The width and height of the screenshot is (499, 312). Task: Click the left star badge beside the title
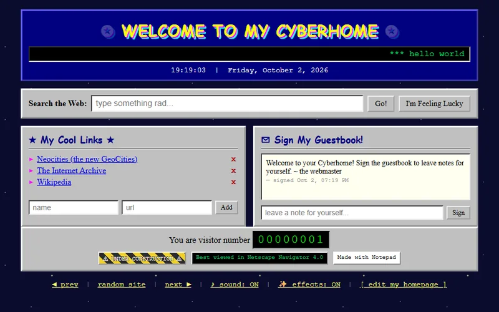pyautogui.click(x=108, y=32)
